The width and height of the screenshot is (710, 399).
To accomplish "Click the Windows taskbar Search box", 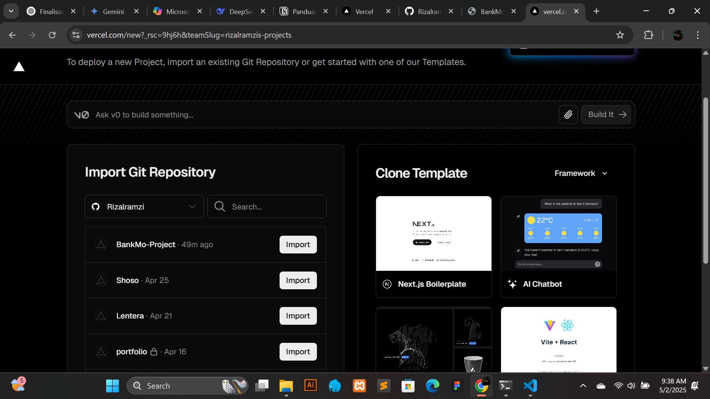I will click(188, 386).
